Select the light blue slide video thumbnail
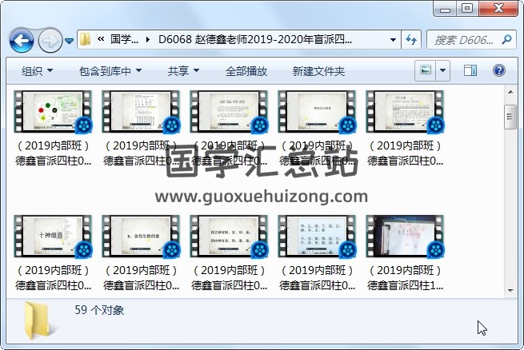 pos(317,237)
